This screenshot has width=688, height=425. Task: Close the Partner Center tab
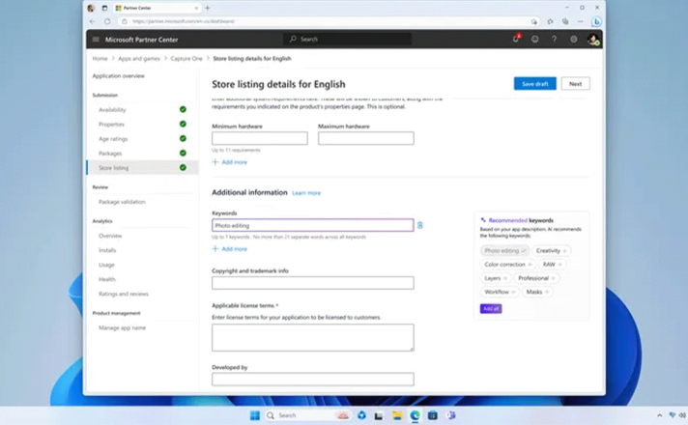point(196,8)
